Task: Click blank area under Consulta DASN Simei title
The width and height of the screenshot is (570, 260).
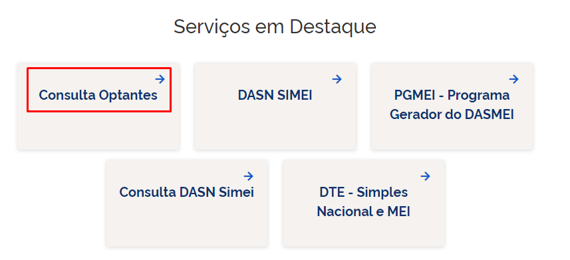Action: pos(186,223)
